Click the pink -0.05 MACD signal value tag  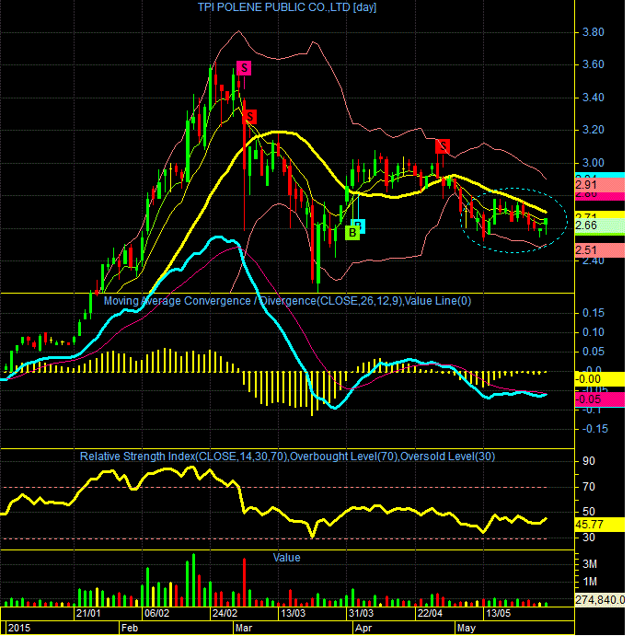(600, 399)
